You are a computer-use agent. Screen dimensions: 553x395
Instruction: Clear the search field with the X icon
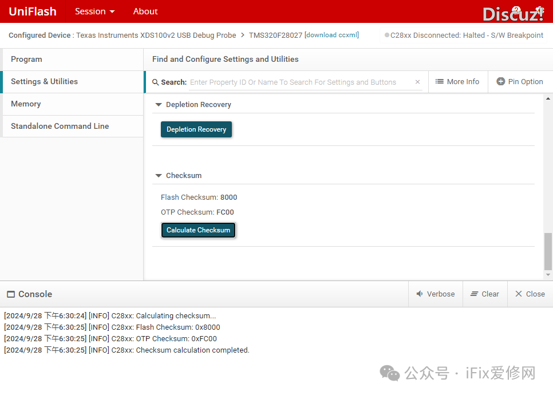click(417, 82)
